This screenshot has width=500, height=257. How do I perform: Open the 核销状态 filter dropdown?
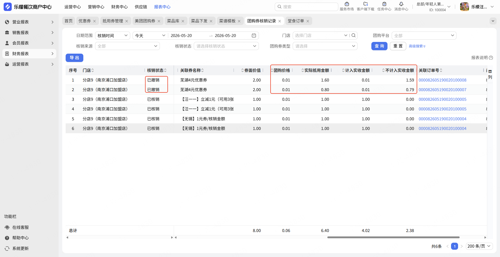[x=226, y=46]
